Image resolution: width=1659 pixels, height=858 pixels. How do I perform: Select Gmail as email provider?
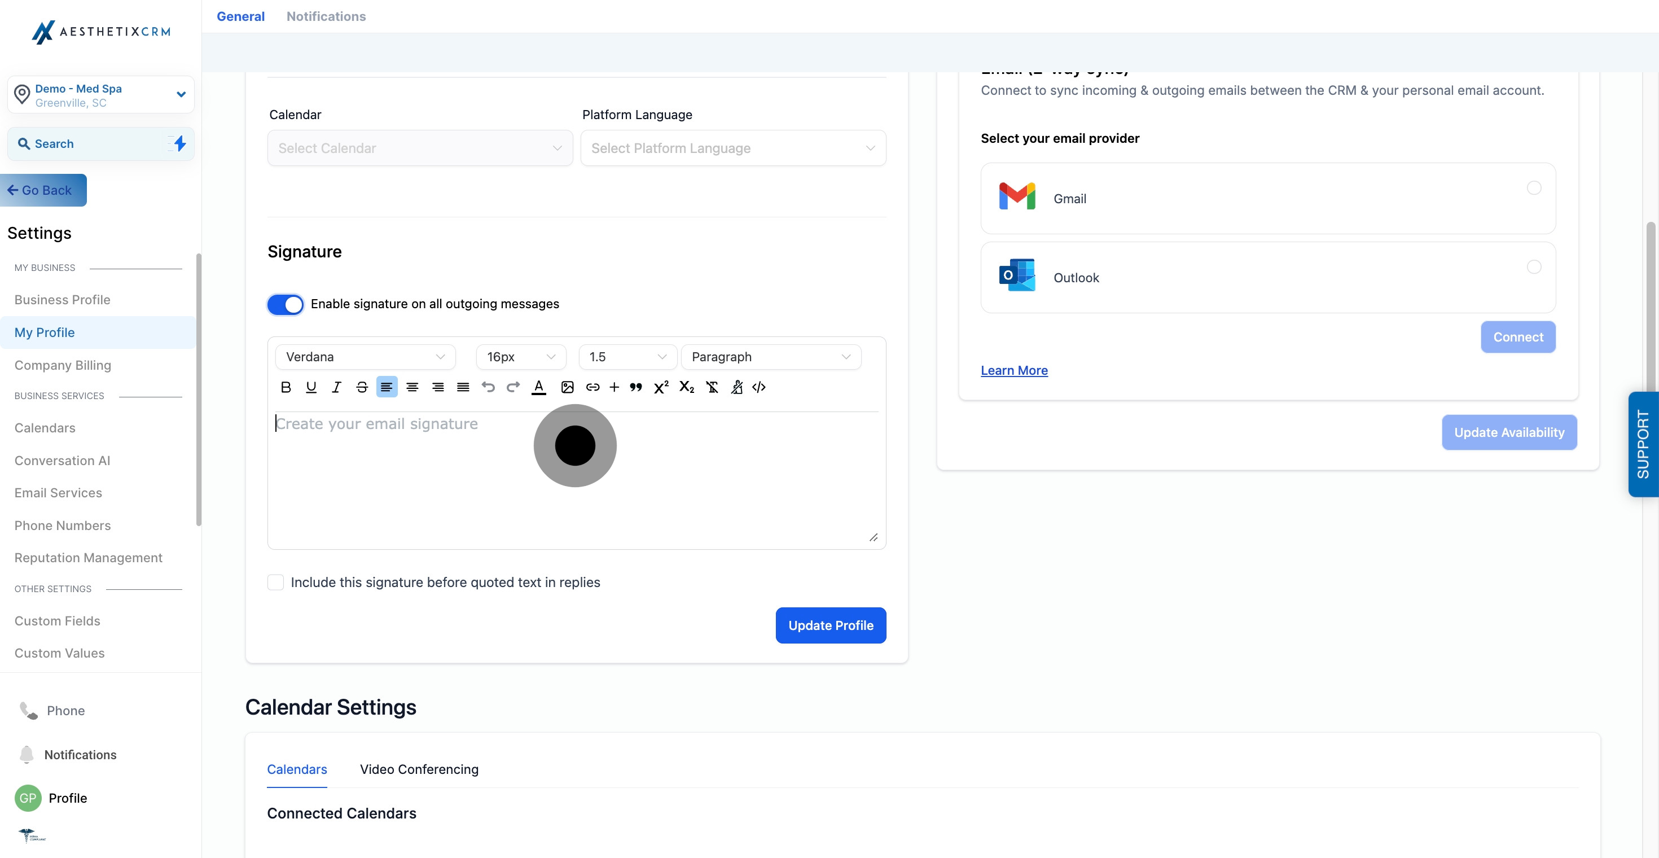point(1533,188)
